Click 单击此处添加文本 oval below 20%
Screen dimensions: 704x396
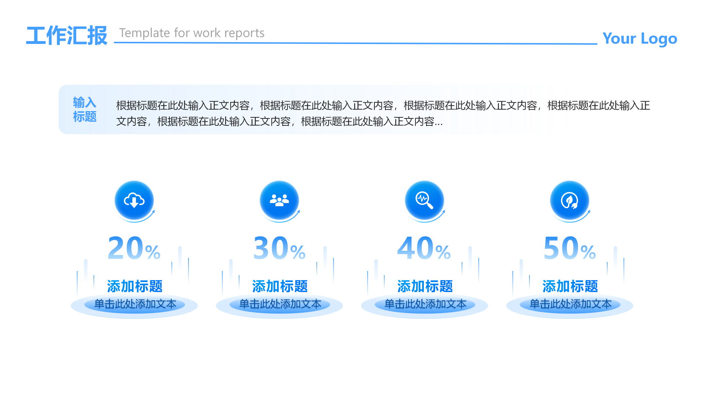coord(135,304)
